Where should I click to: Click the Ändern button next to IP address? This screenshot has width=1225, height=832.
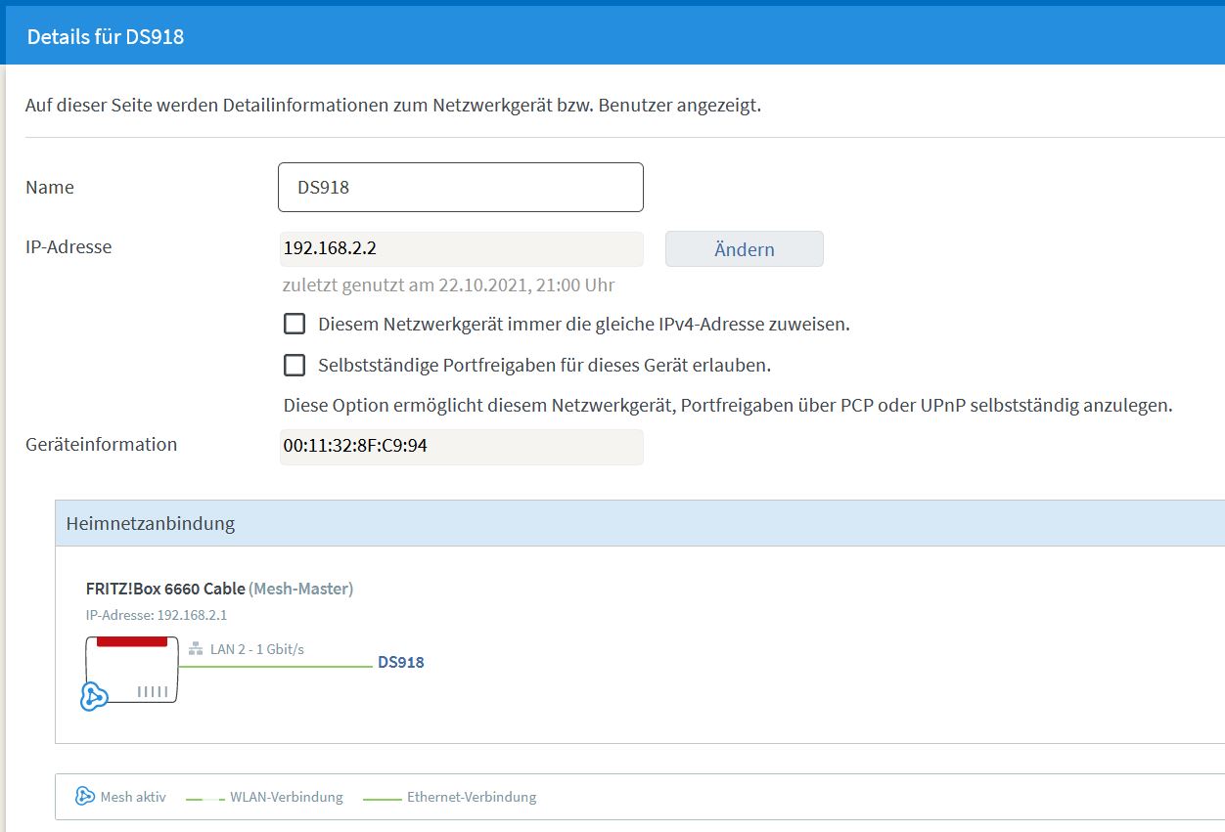[745, 249]
